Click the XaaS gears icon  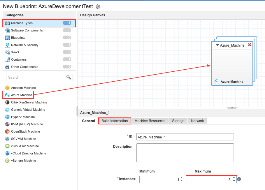click(x=7, y=52)
